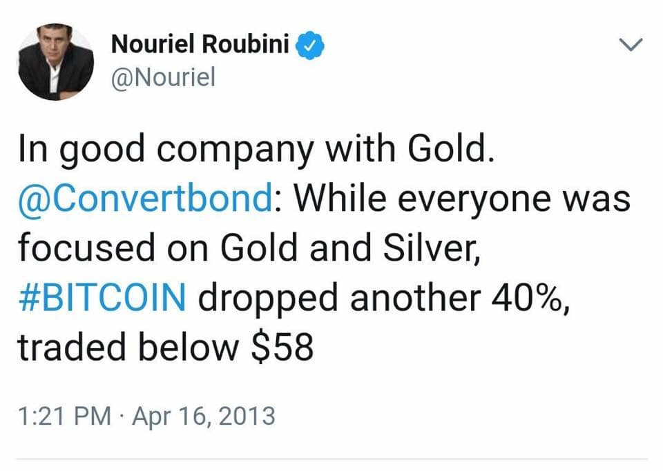Click the dot separator between time and date

pos(122,417)
